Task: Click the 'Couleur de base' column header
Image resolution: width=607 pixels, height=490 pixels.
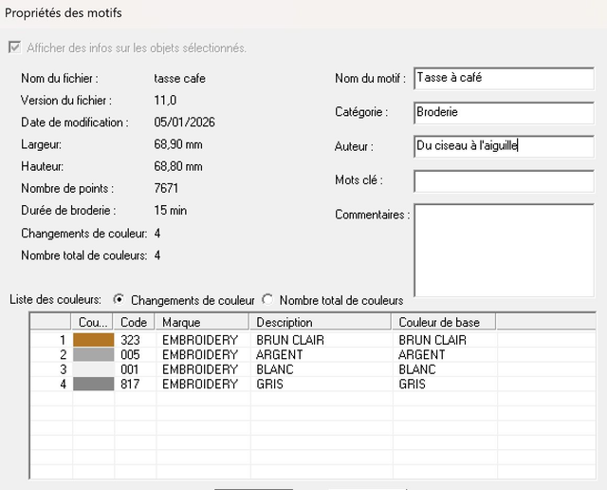Action: (x=443, y=322)
